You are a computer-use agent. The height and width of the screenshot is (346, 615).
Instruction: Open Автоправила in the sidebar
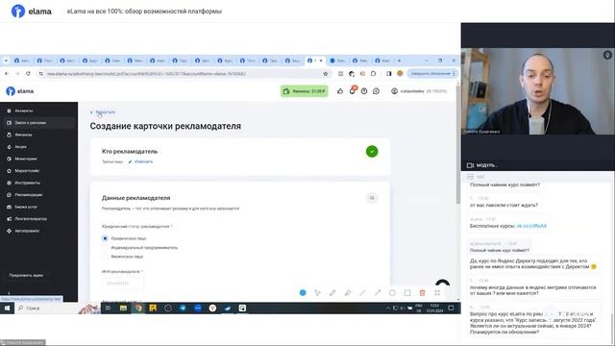27,231
